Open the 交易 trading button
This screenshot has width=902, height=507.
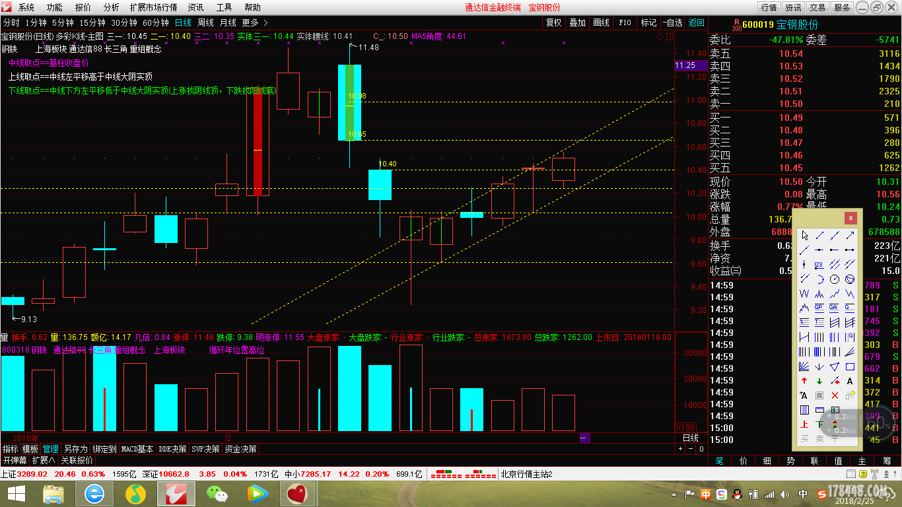817,7
